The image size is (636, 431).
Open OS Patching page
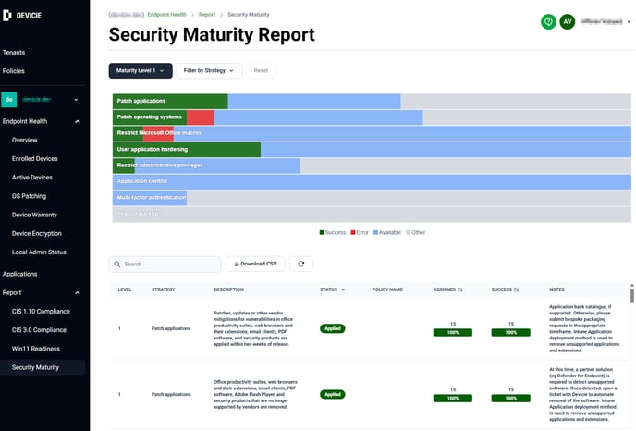click(x=29, y=196)
